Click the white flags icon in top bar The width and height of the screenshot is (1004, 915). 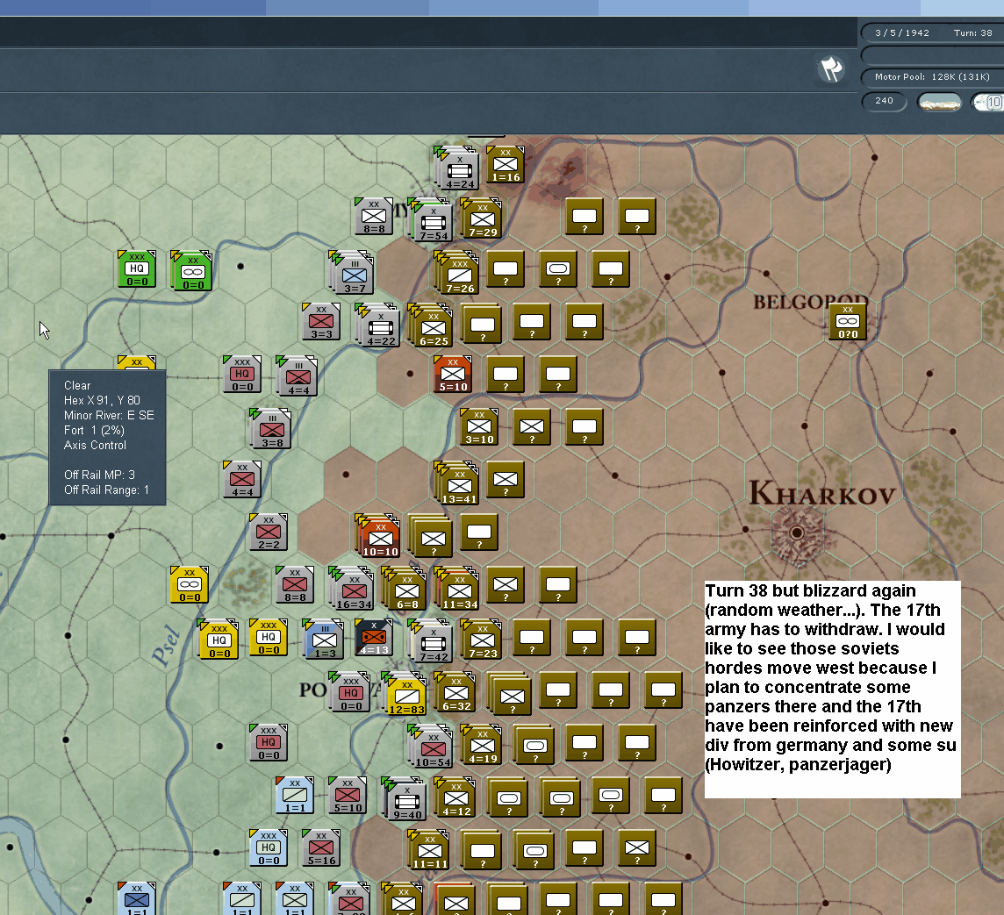tap(832, 68)
